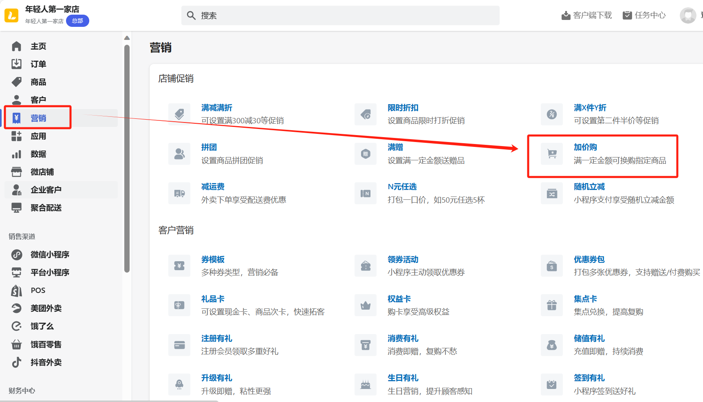703x402 pixels.
Task: Click the 拼团 group icon
Action: [x=179, y=154]
